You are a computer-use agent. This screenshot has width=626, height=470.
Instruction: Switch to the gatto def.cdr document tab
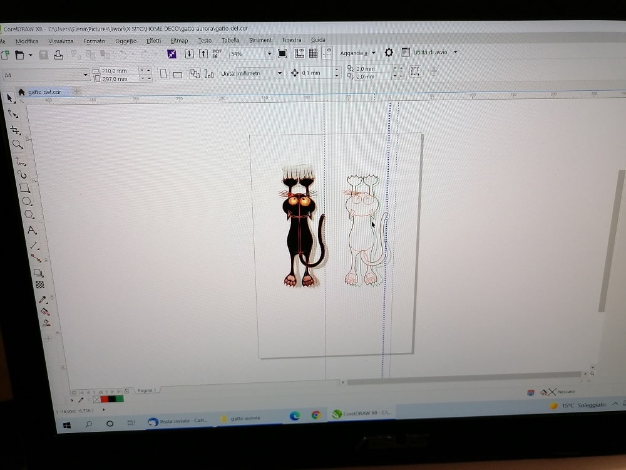(x=44, y=92)
